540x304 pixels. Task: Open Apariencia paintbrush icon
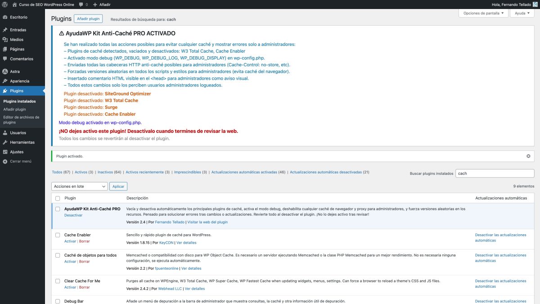pos(5,81)
